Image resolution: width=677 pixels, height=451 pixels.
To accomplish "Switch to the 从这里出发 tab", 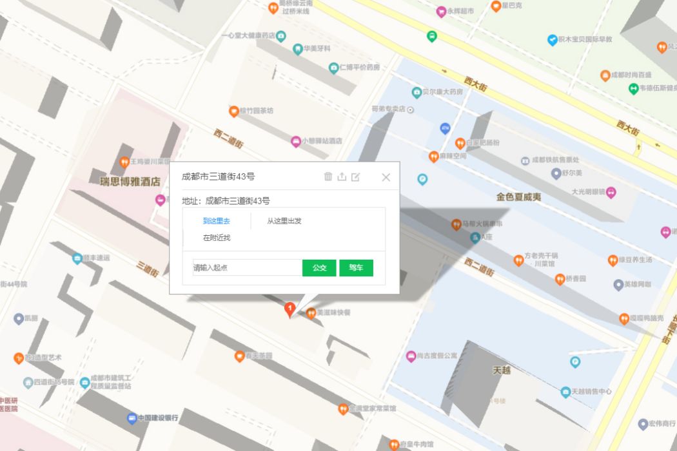I will click(284, 221).
